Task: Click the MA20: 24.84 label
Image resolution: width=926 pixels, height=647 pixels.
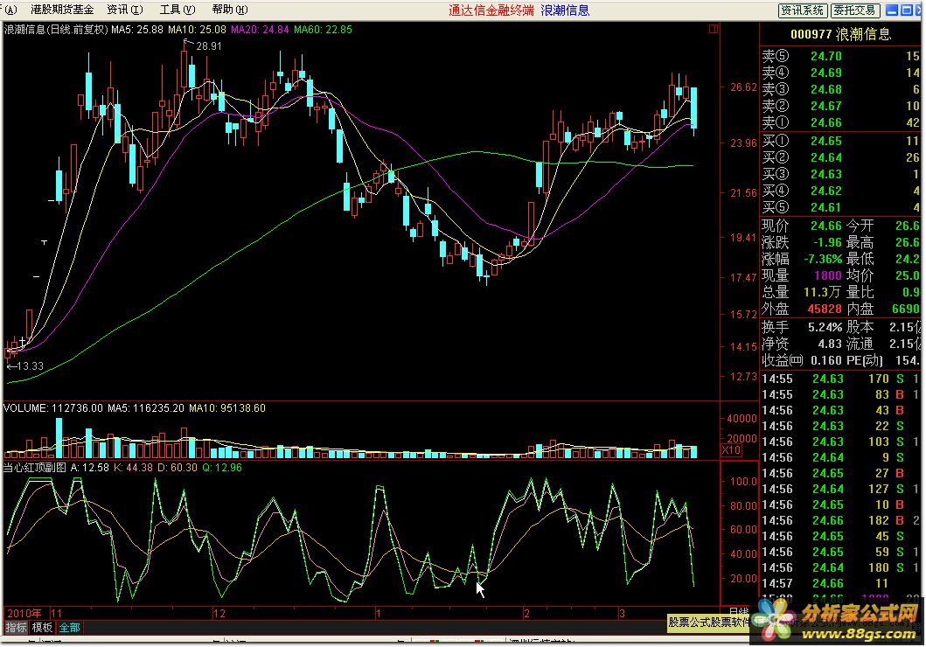Action: pos(260,29)
